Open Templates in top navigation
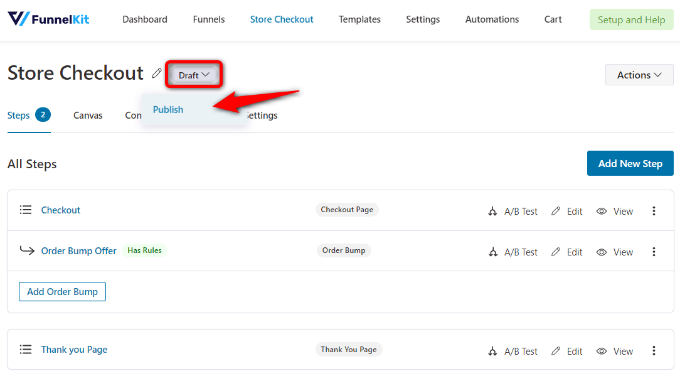 point(359,19)
